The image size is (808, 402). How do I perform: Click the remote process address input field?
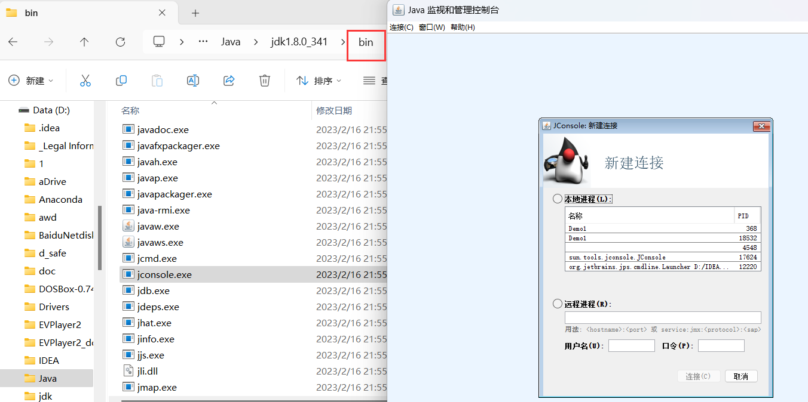[x=663, y=317]
